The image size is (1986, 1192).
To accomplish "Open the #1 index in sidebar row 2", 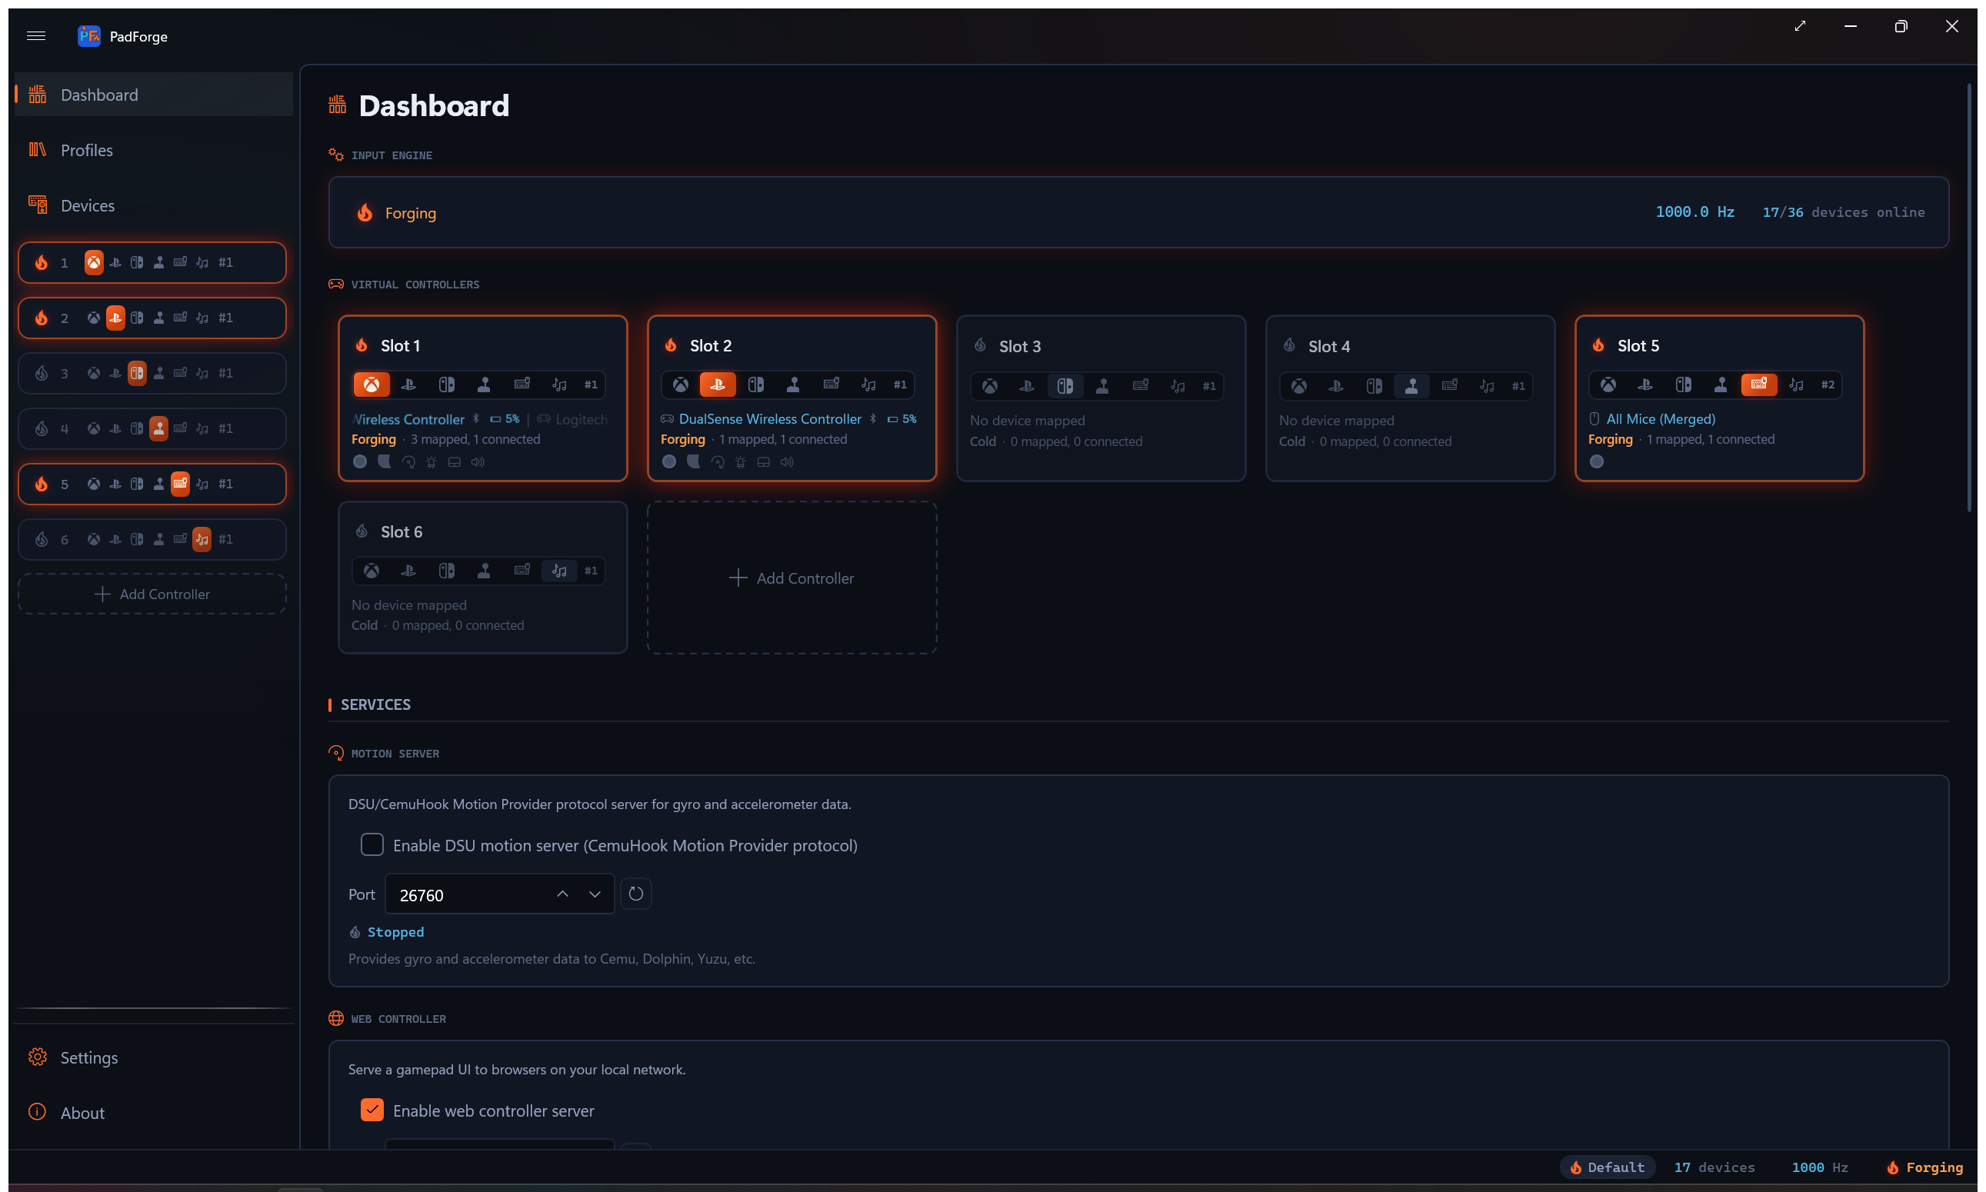I will [x=227, y=318].
